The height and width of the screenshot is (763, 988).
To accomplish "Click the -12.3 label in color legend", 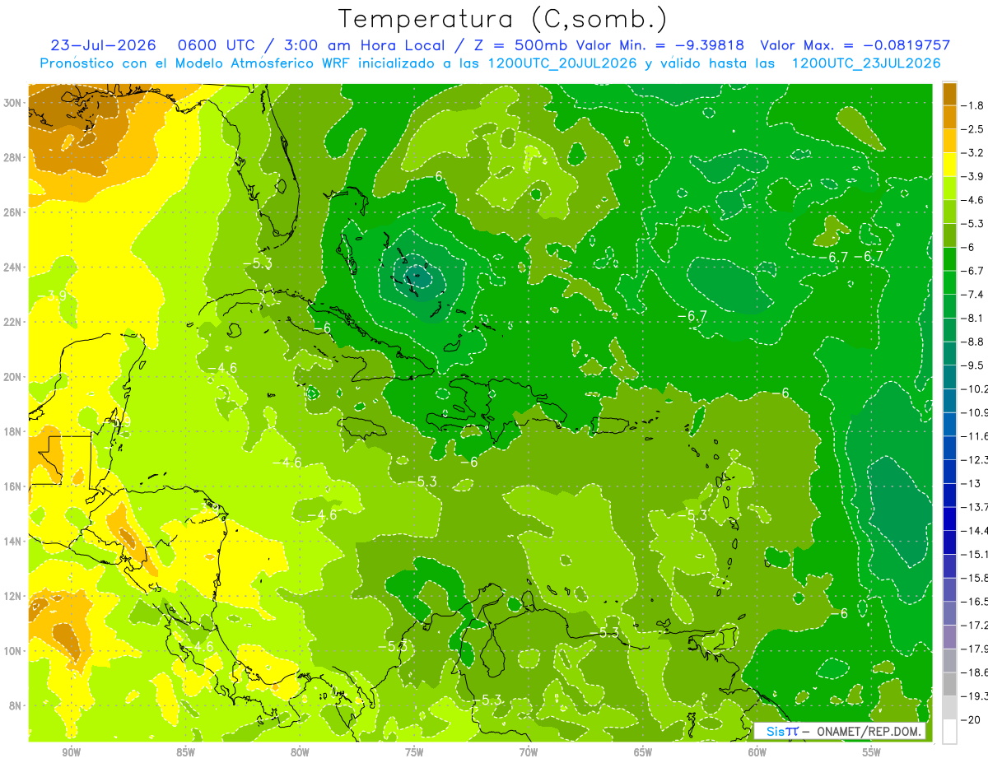I will pyautogui.click(x=975, y=459).
